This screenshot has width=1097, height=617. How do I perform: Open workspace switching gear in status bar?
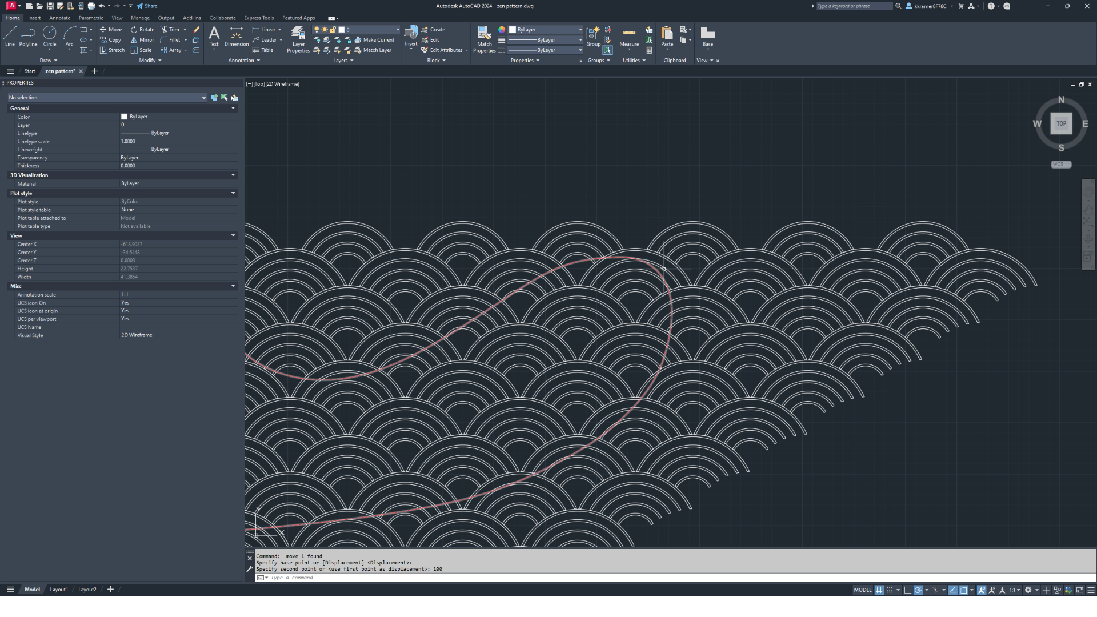pyautogui.click(x=1028, y=590)
